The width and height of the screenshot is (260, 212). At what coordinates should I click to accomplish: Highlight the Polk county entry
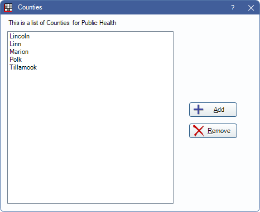pyautogui.click(x=16, y=60)
